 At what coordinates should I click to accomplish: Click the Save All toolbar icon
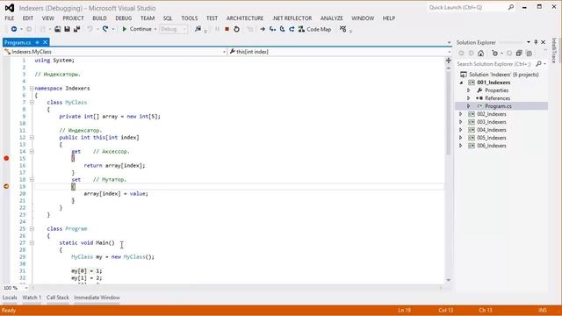coord(76,29)
